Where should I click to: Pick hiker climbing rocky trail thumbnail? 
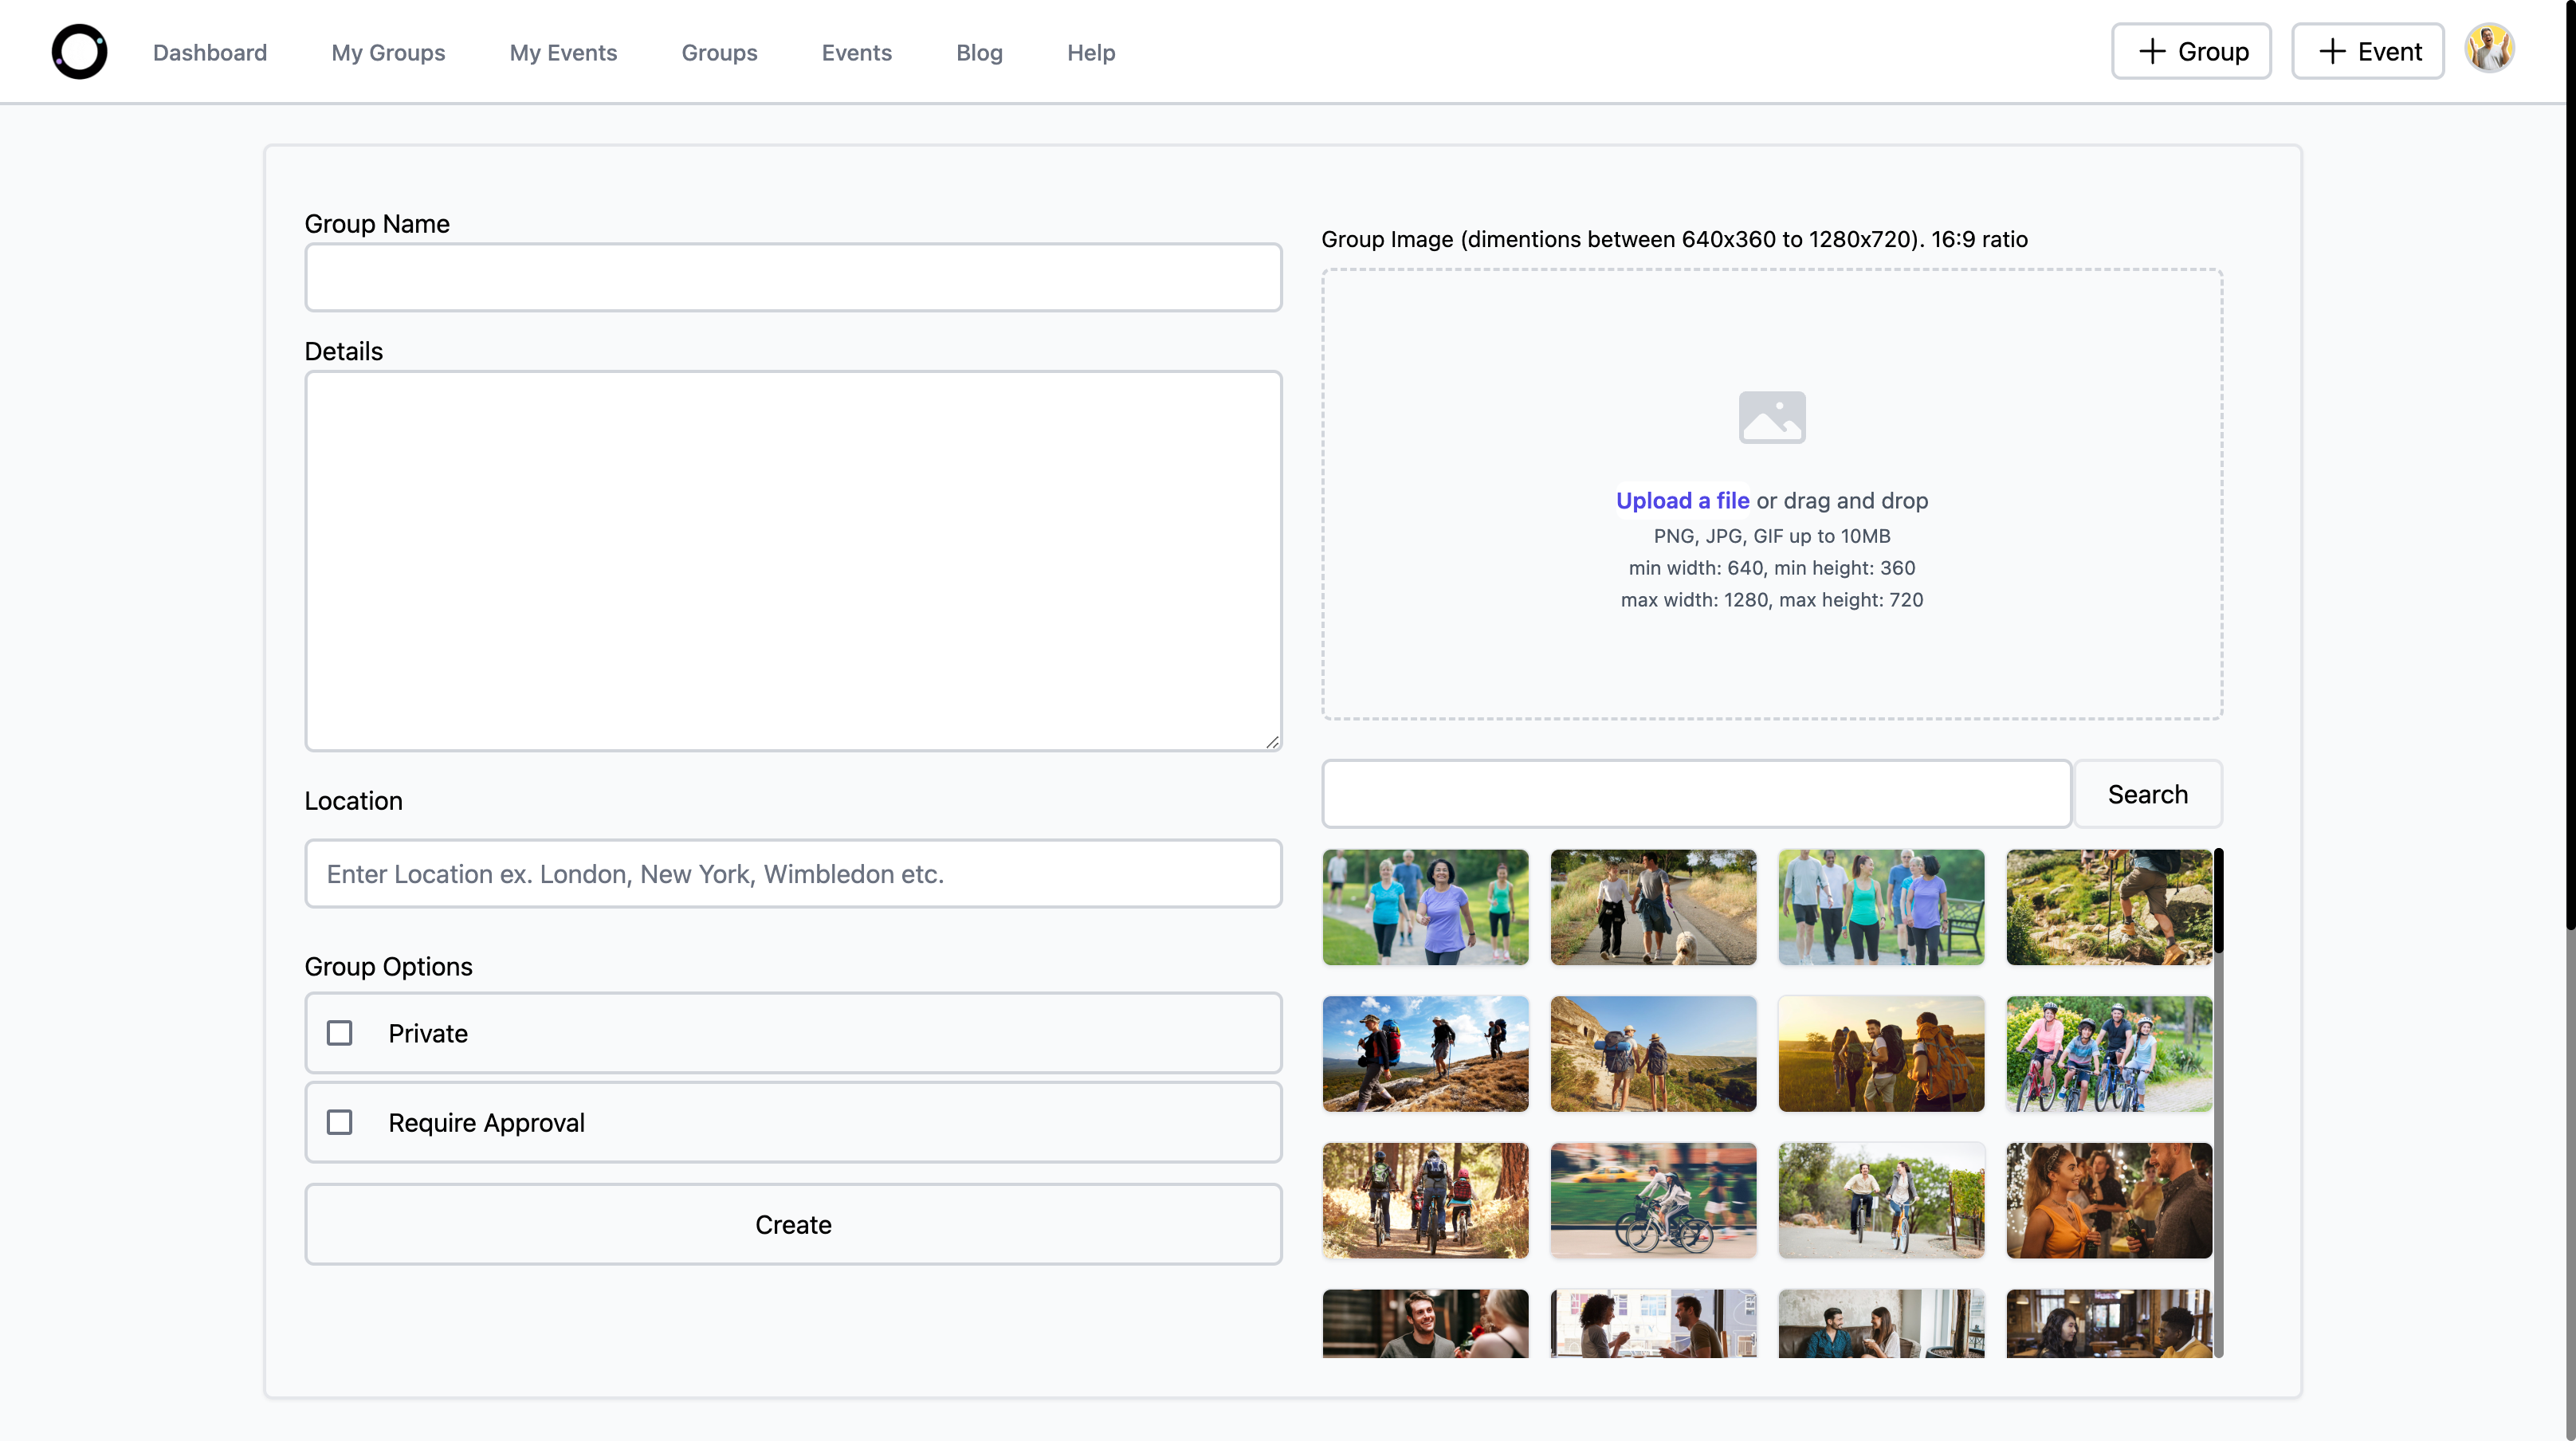coord(2109,907)
